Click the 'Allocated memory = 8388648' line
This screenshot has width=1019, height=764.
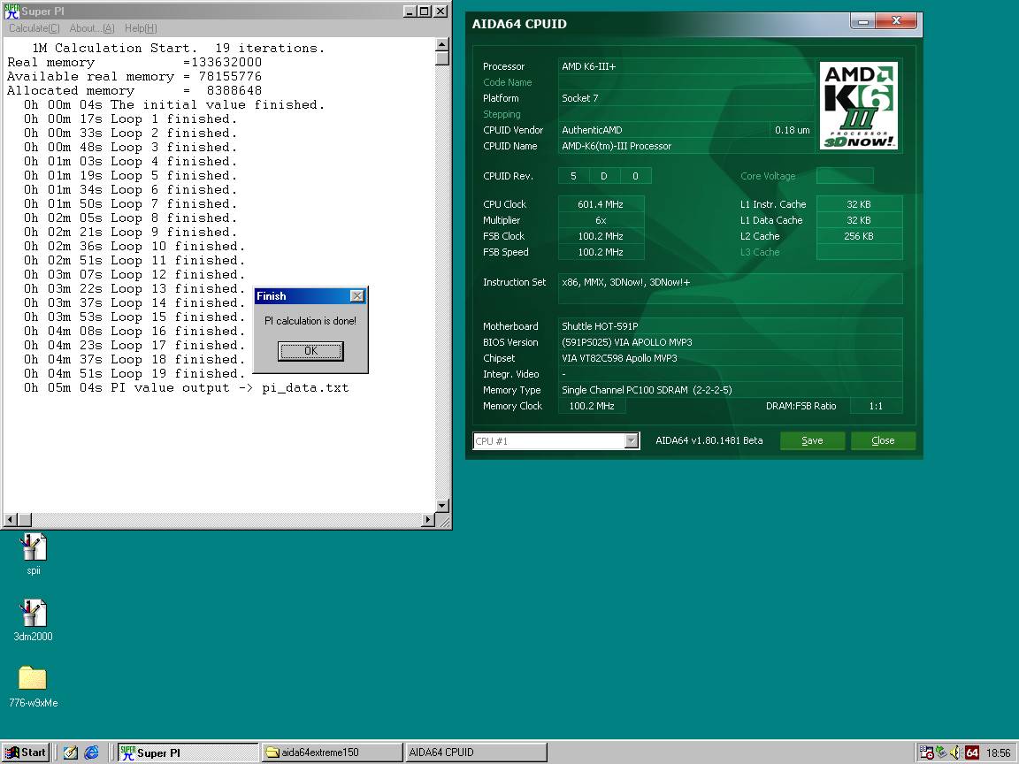click(134, 90)
